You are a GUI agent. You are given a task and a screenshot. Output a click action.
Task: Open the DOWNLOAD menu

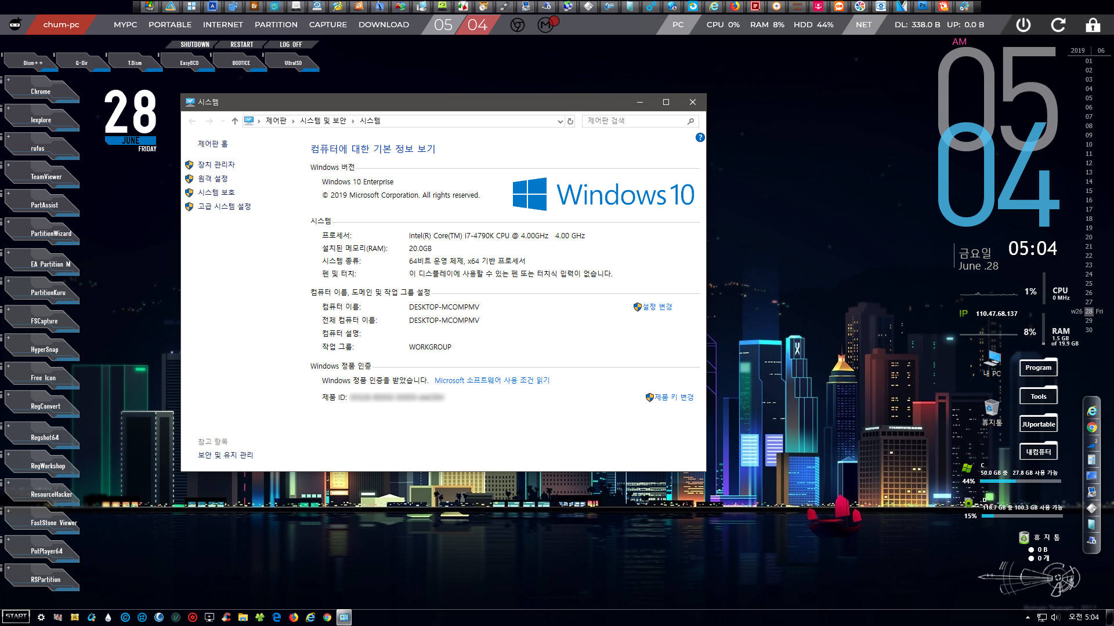[384, 25]
